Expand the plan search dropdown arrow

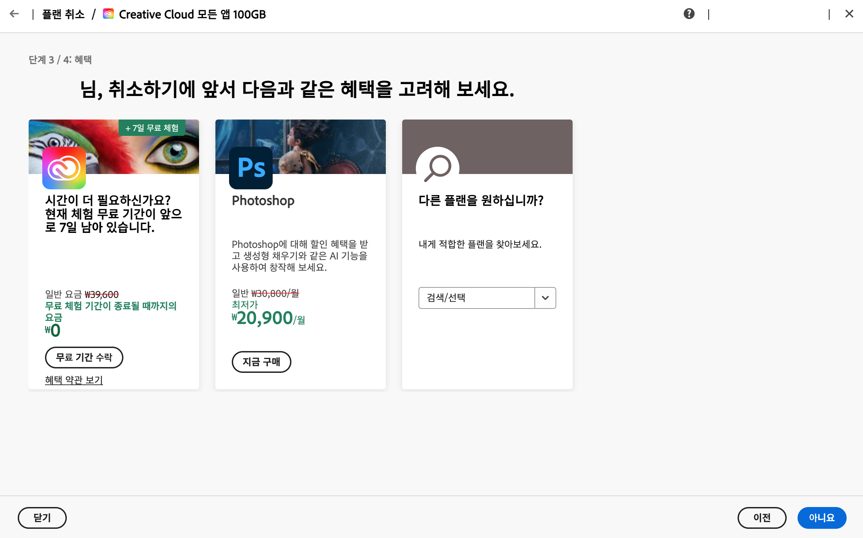[x=545, y=298]
